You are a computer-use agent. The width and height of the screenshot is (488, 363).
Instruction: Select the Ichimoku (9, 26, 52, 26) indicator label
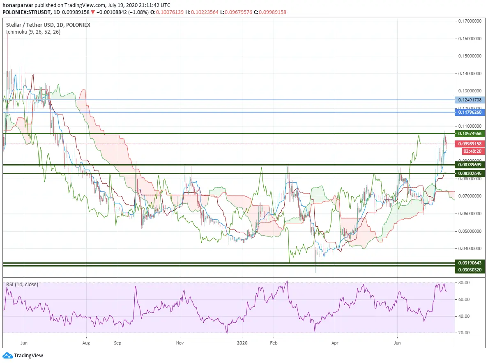pos(33,32)
